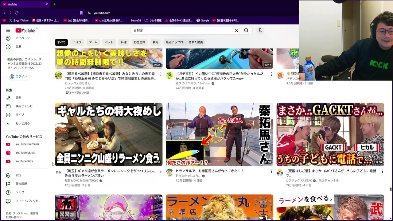Open the ホーム / Twitter bookmark
Image resolution: width=393 pixels, height=221 pixels.
(x=19, y=21)
